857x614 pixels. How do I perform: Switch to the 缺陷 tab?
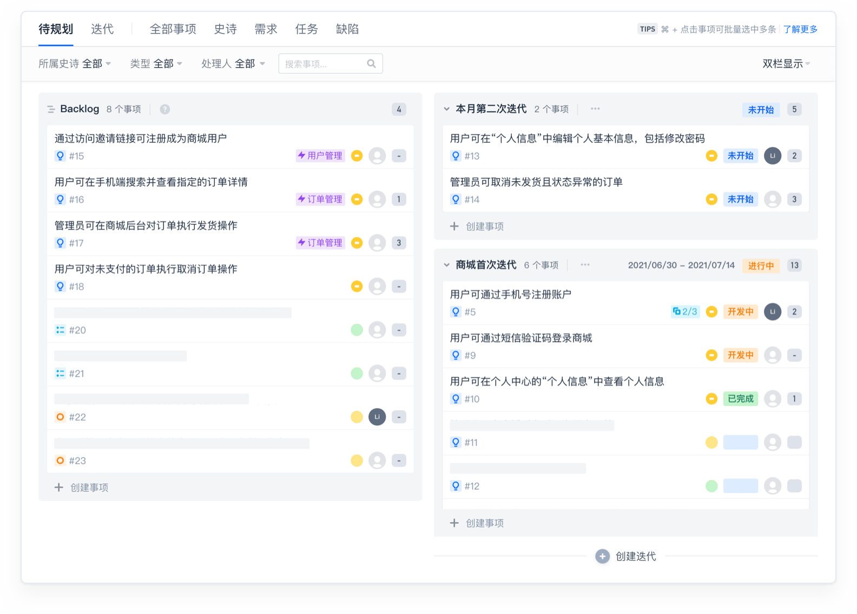347,29
